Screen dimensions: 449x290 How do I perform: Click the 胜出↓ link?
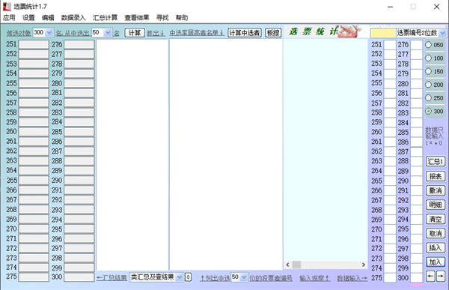coord(156,33)
